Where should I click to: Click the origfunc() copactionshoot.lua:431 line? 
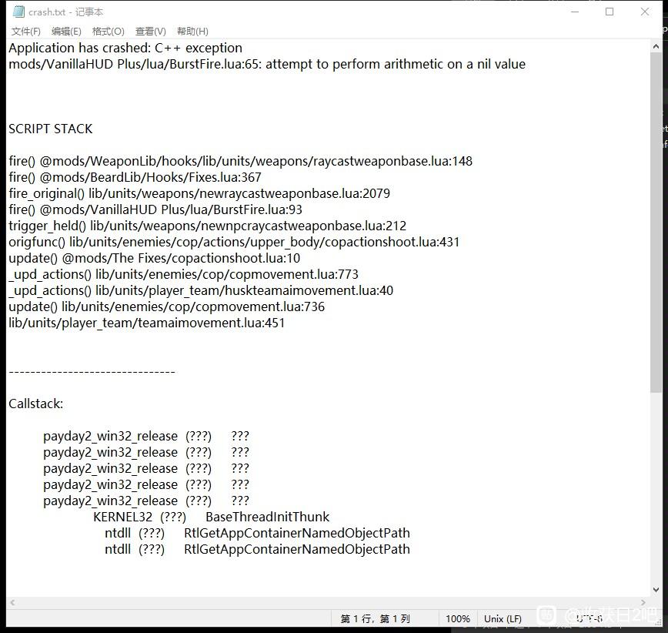(x=234, y=242)
